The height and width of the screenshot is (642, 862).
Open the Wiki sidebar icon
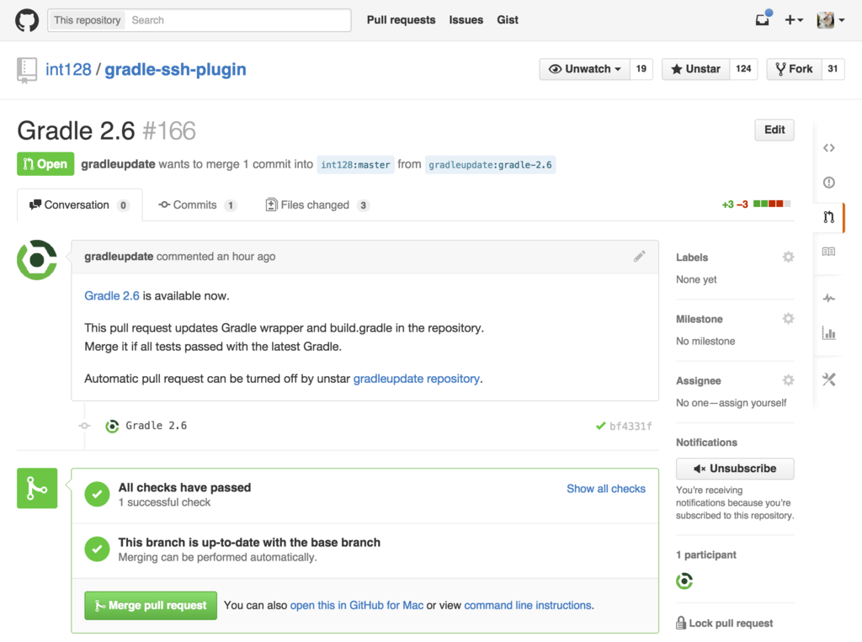(829, 252)
